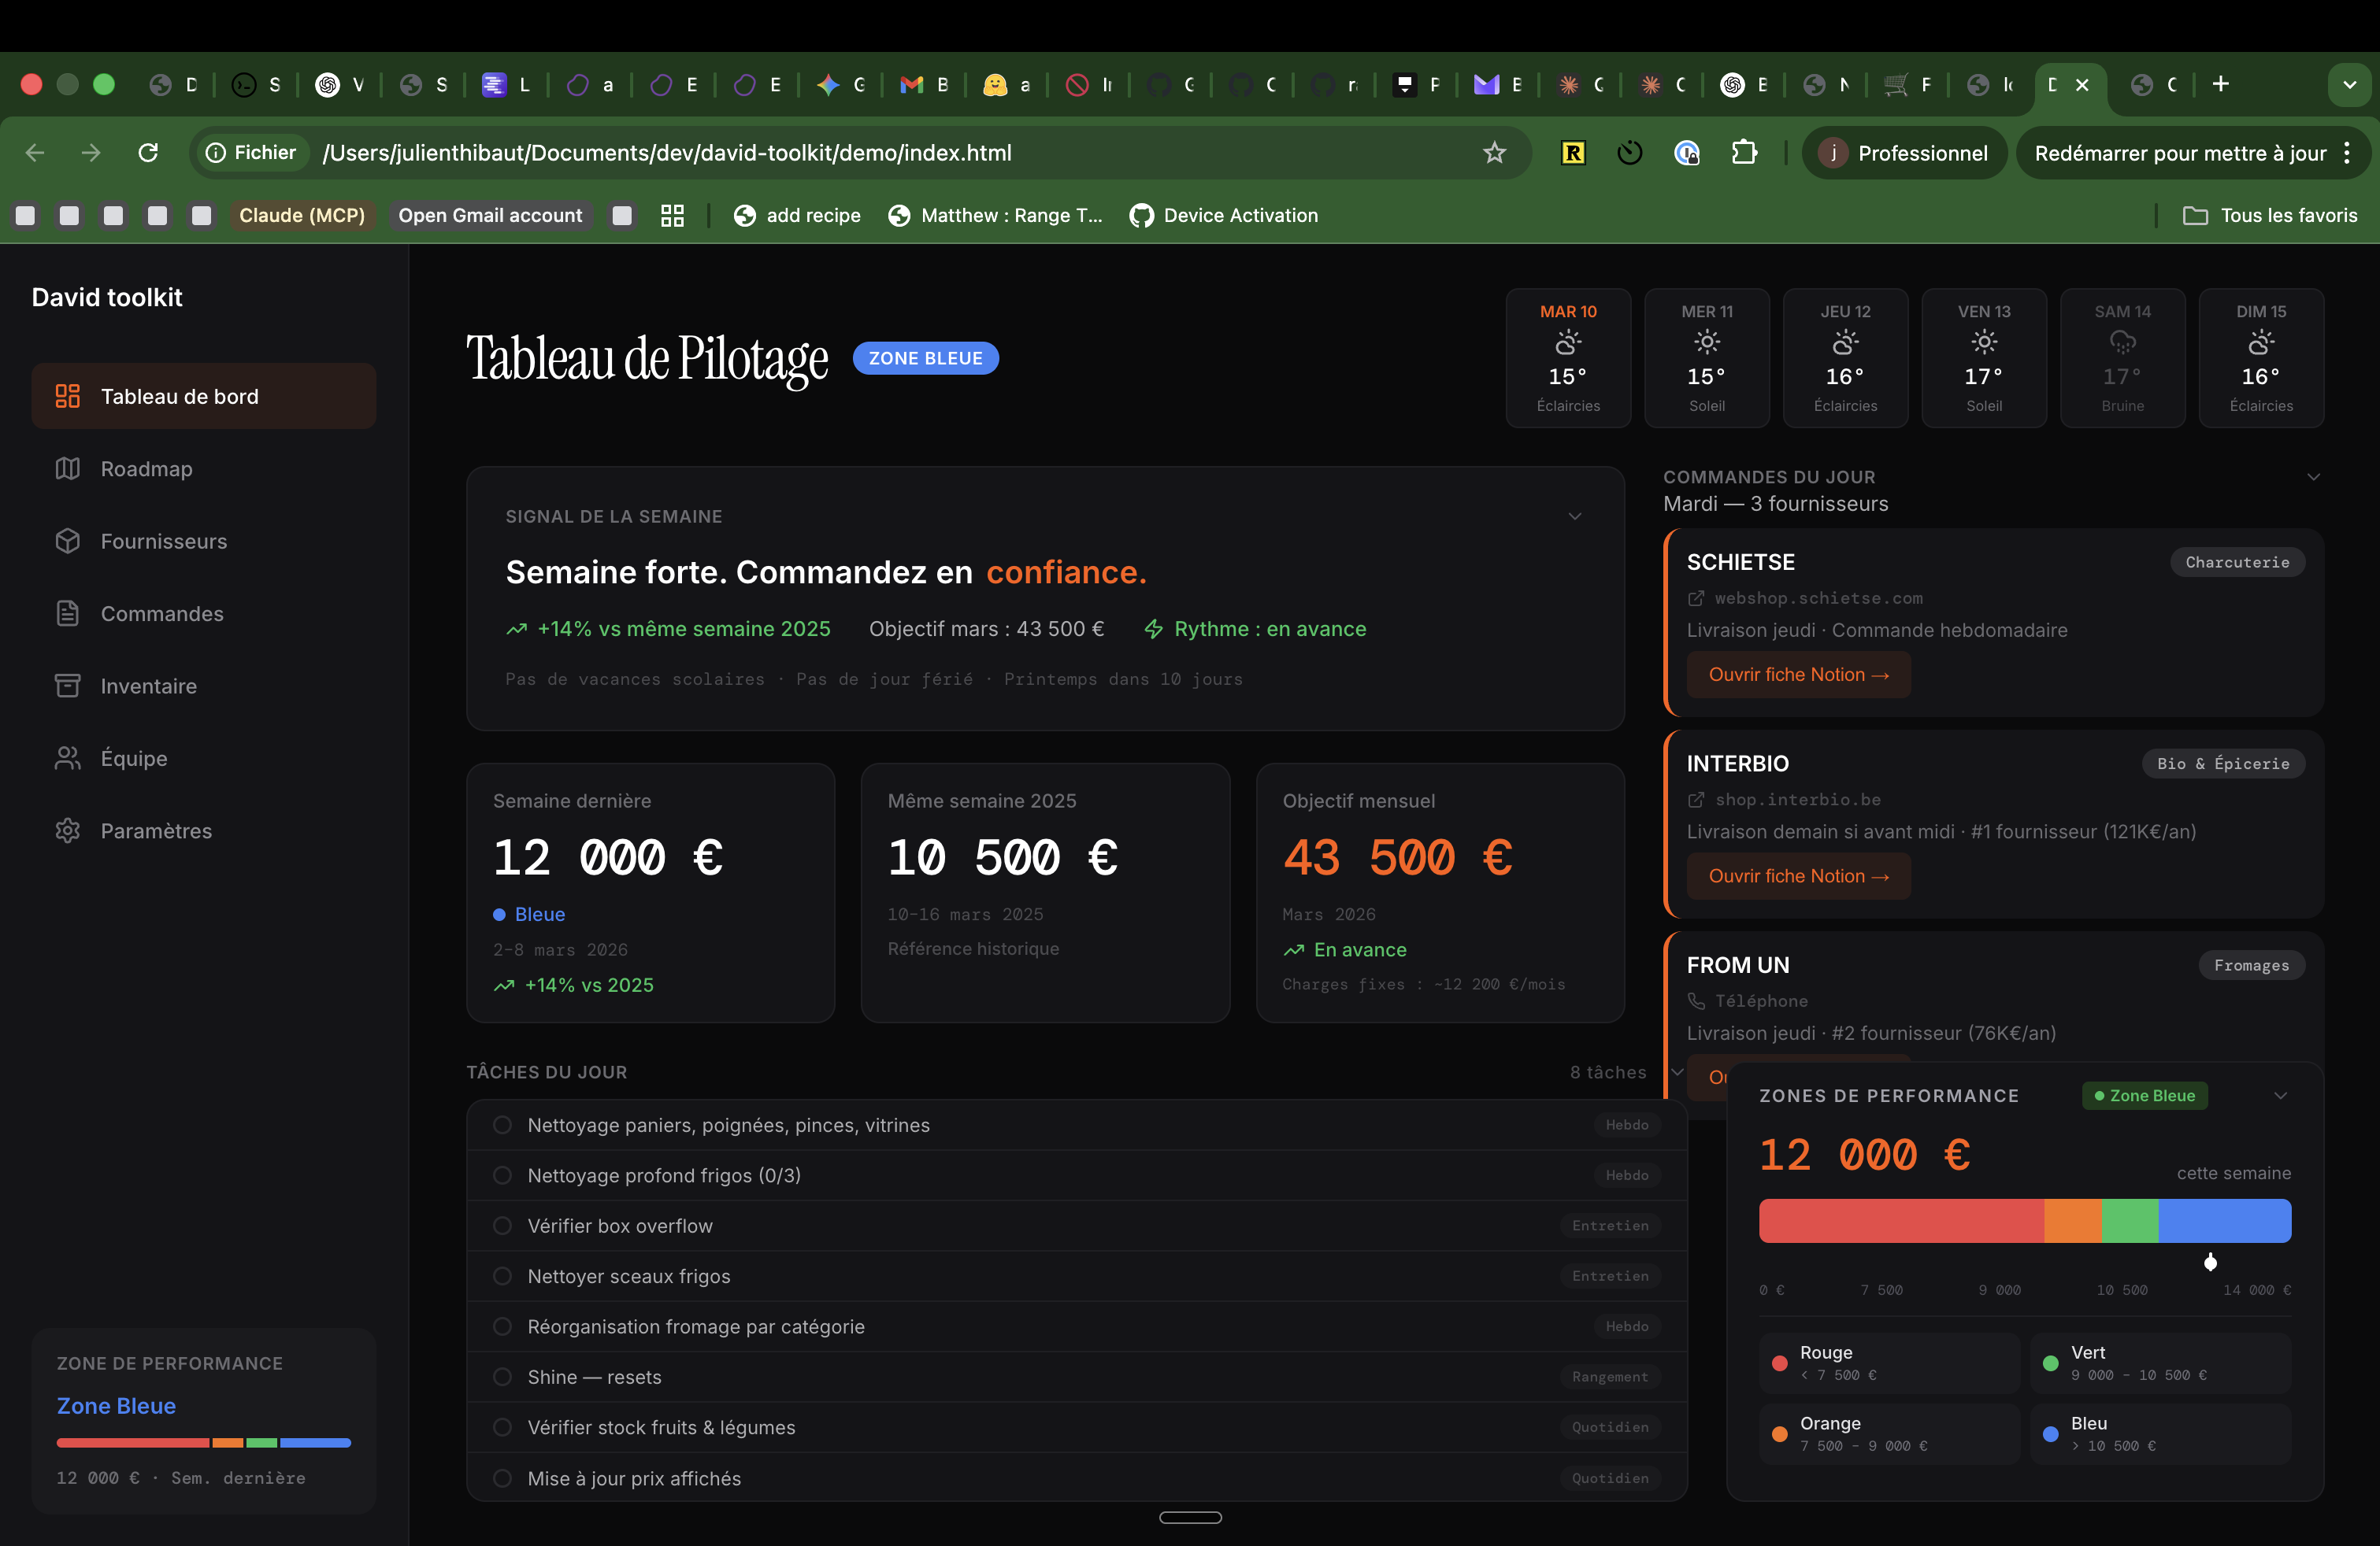Viewport: 2380px width, 1546px height.
Task: Open the Commandes sidebar menu item
Action: [x=162, y=614]
